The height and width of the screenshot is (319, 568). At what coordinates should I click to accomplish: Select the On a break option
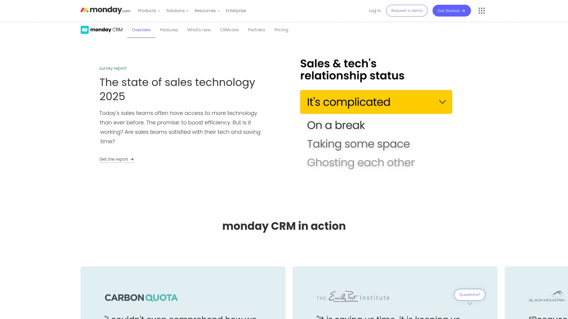click(x=336, y=125)
